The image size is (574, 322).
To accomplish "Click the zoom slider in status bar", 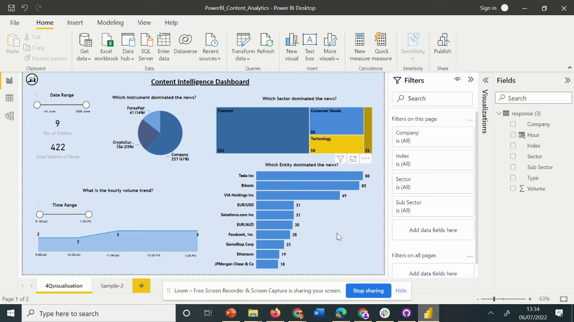I will pos(494,299).
